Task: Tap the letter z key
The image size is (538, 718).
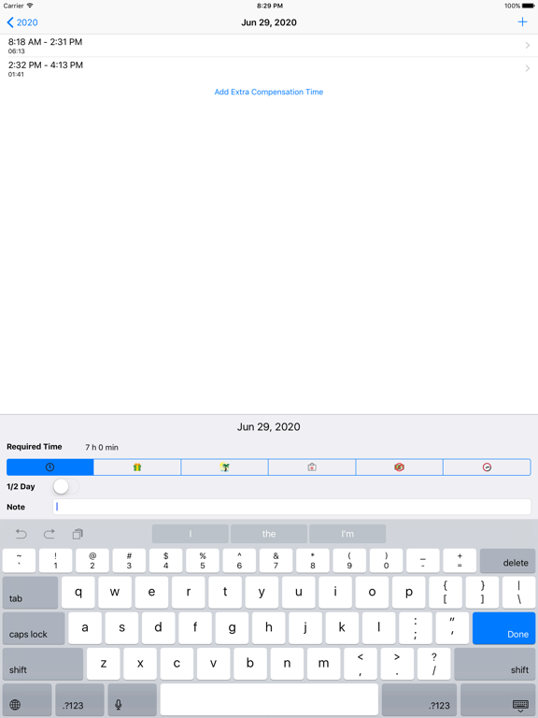Action: [104, 664]
